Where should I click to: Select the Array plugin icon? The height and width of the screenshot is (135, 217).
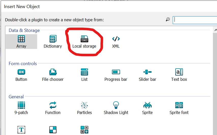coord(21,41)
